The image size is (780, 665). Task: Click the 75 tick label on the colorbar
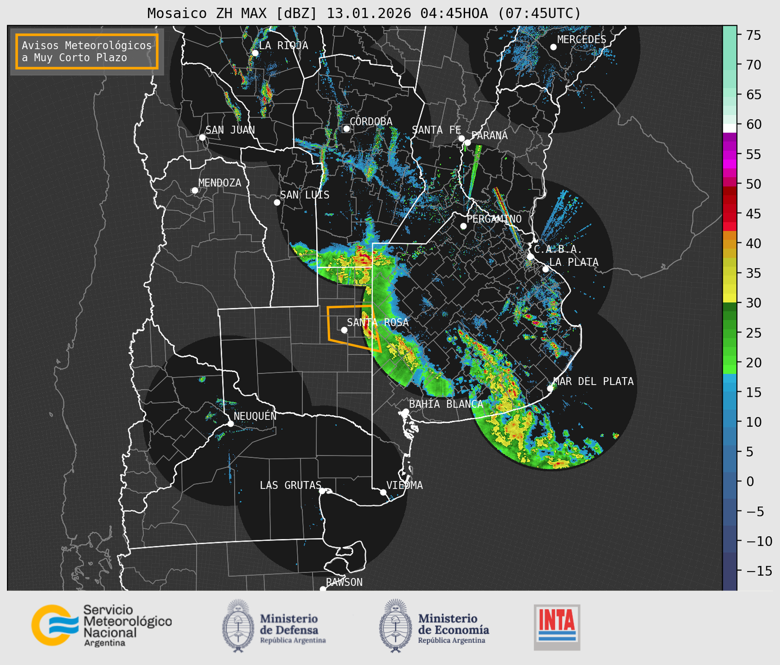[753, 35]
